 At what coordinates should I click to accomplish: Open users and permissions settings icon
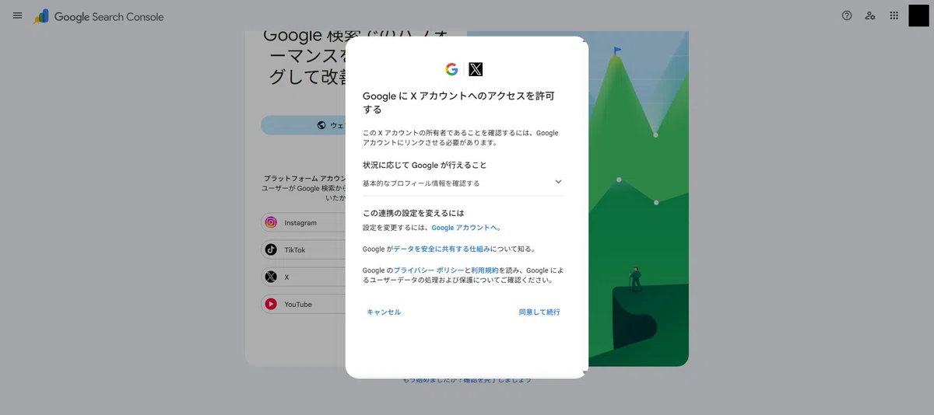870,16
